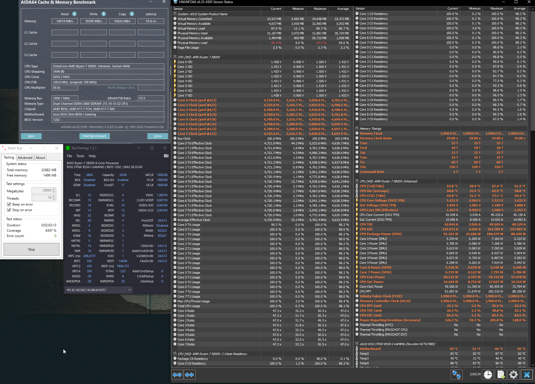Select the Average Effective Clock row
Image resolution: width=535 pixels, height=384 pixels.
(261, 220)
